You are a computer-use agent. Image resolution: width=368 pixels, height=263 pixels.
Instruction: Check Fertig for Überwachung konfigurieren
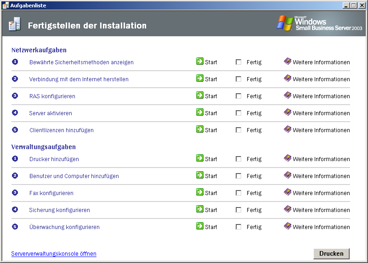click(x=238, y=227)
